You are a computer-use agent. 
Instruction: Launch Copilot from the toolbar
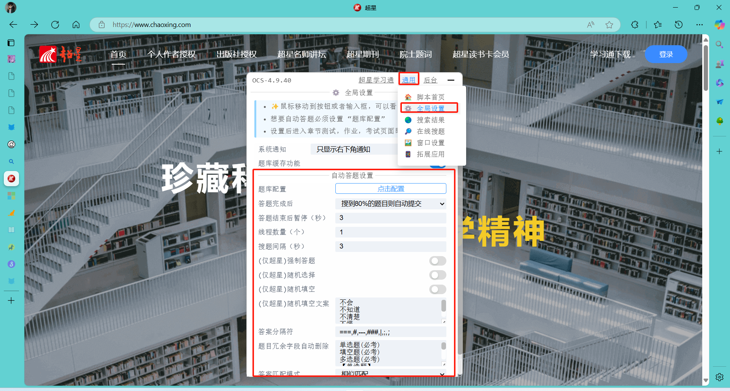point(719,25)
